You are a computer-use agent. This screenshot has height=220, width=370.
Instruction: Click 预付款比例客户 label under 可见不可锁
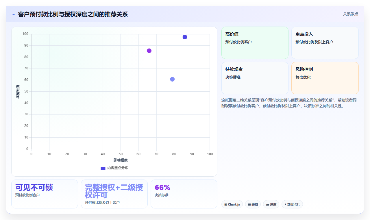click(x=27, y=195)
